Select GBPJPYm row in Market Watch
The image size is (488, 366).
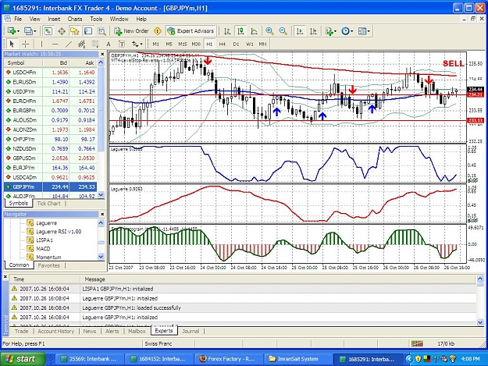51,187
